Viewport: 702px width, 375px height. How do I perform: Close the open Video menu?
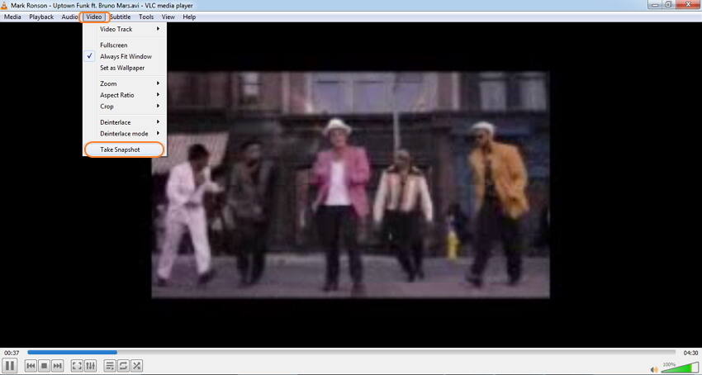pyautogui.click(x=94, y=17)
